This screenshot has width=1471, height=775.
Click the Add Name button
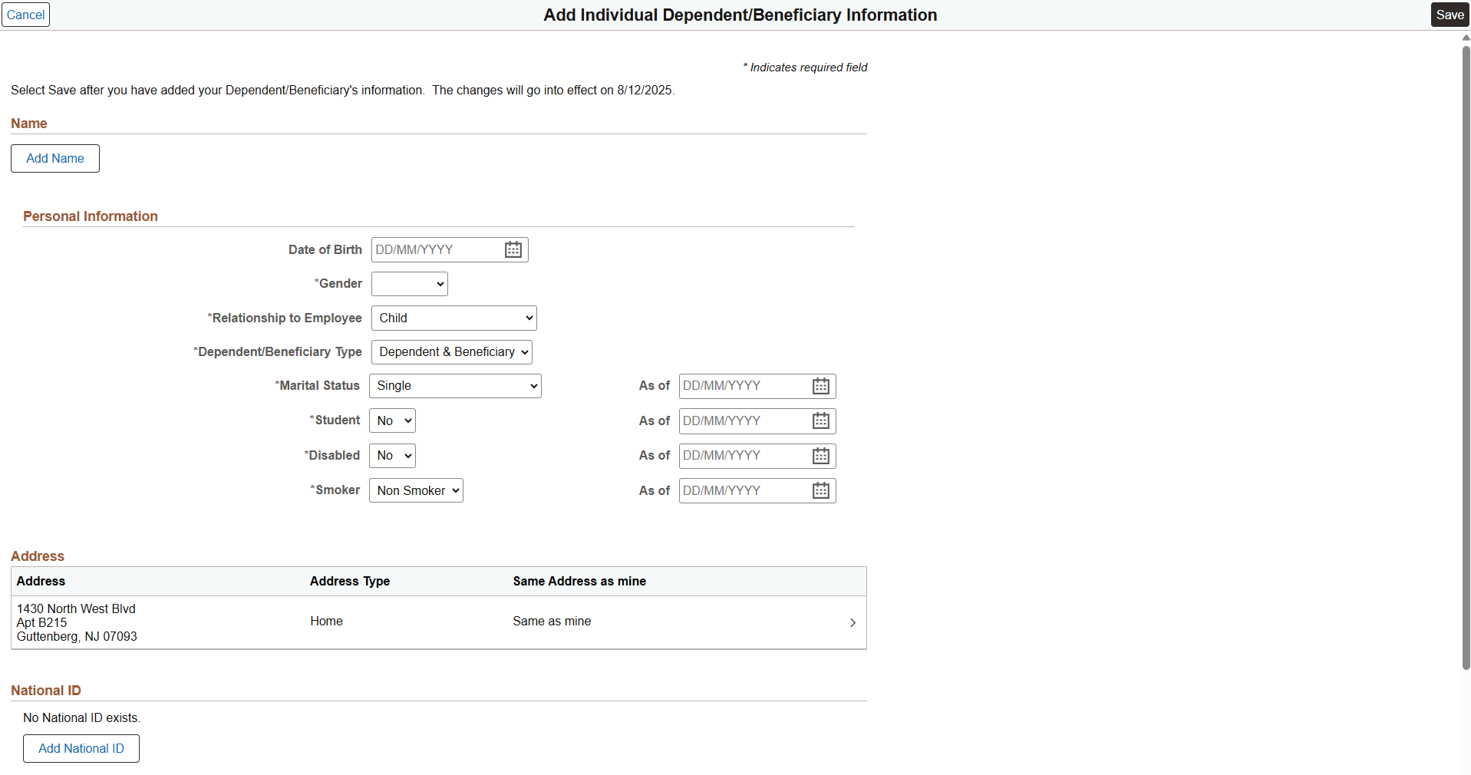pyautogui.click(x=54, y=158)
